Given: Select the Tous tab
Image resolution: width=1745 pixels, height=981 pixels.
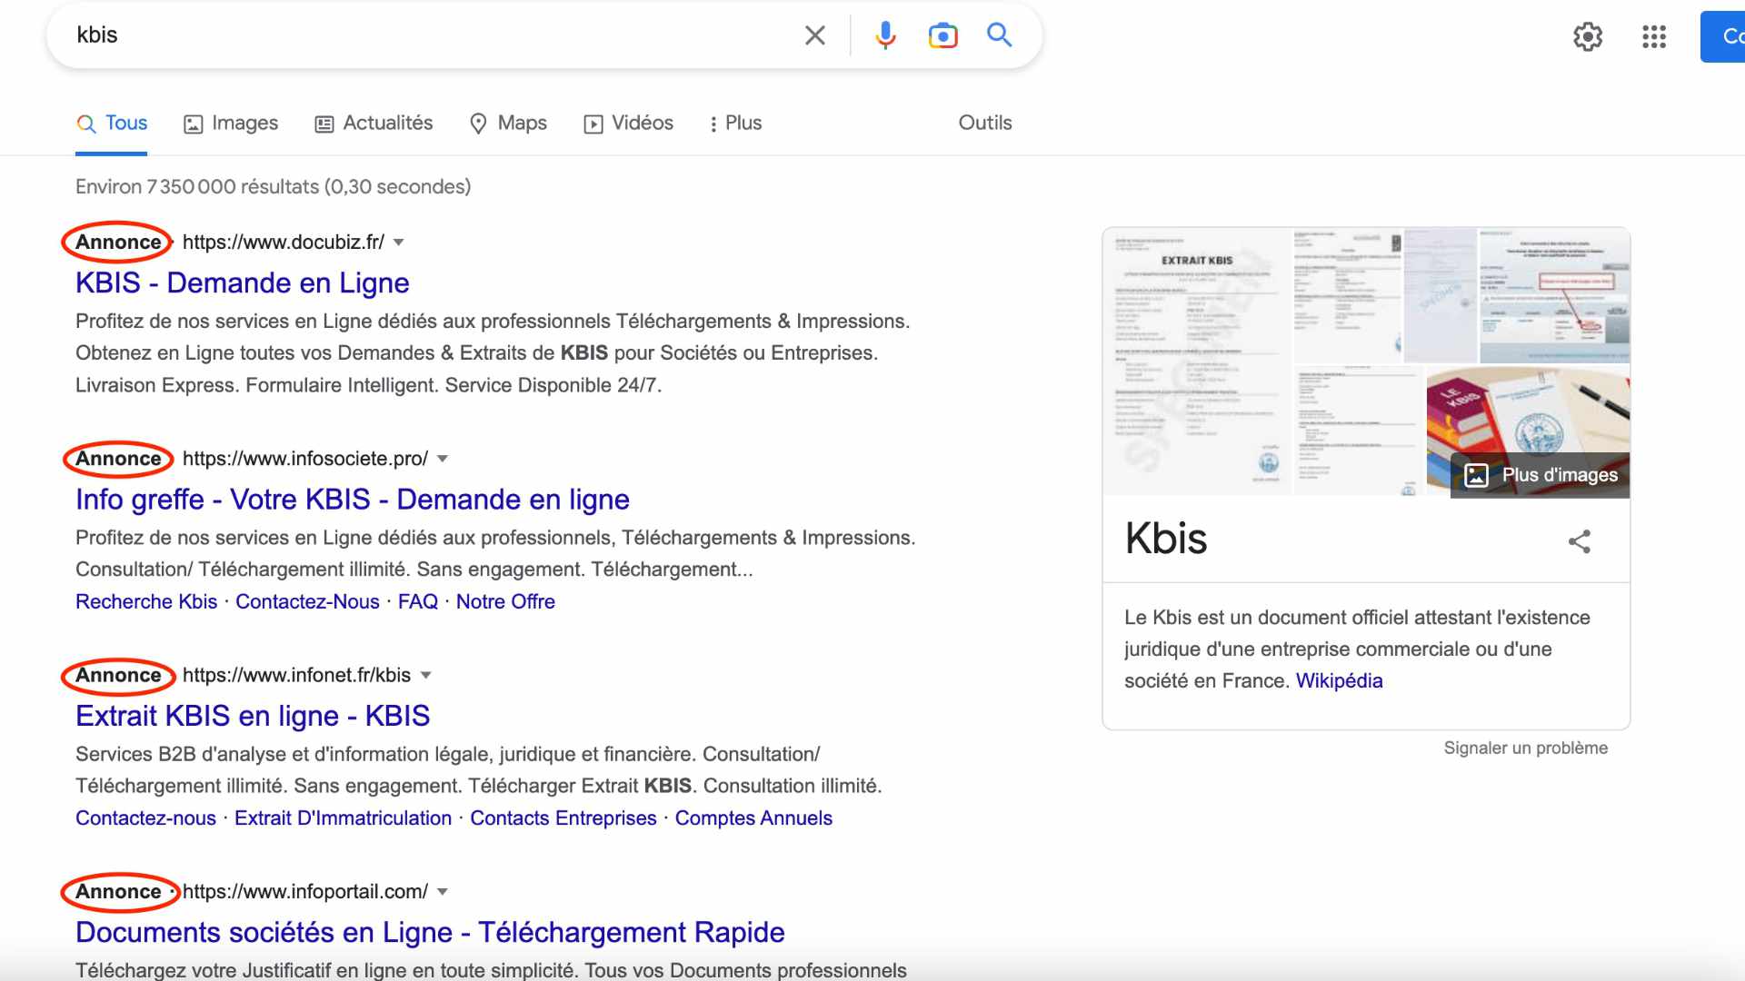Looking at the screenshot, I should point(112,124).
